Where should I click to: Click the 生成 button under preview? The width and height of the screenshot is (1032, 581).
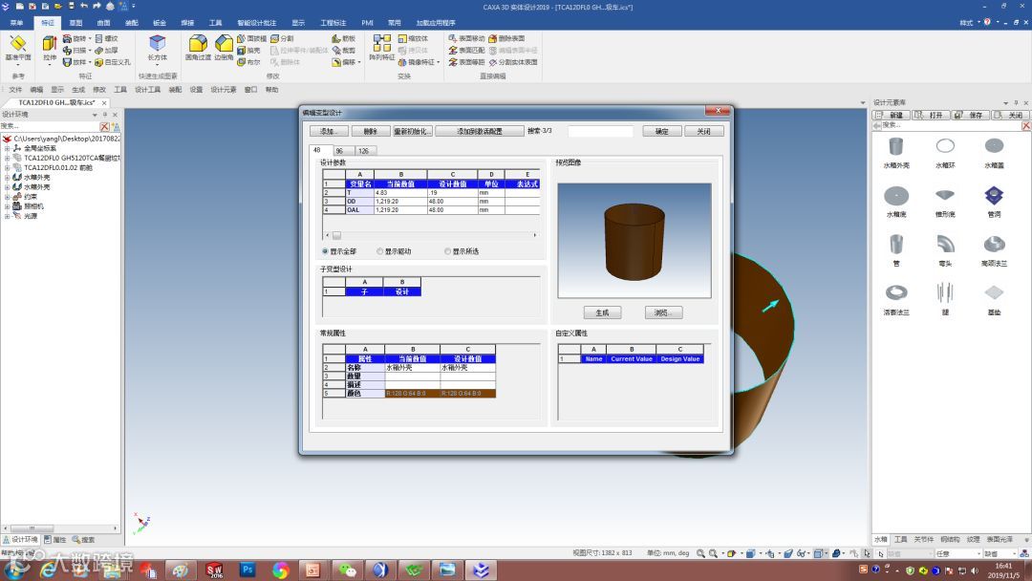click(602, 312)
